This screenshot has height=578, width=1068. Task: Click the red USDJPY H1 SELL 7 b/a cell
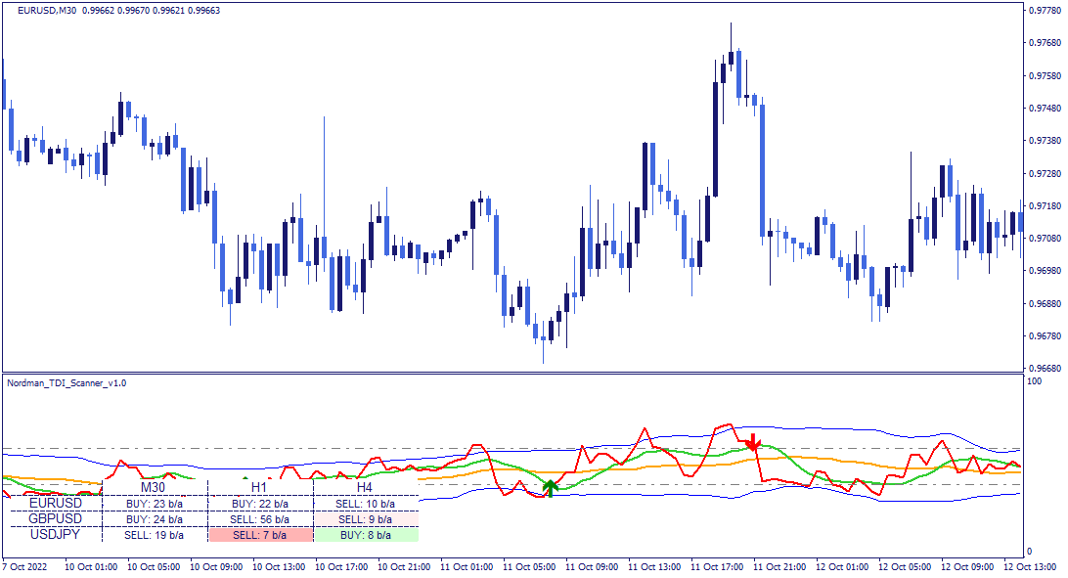[x=260, y=535]
